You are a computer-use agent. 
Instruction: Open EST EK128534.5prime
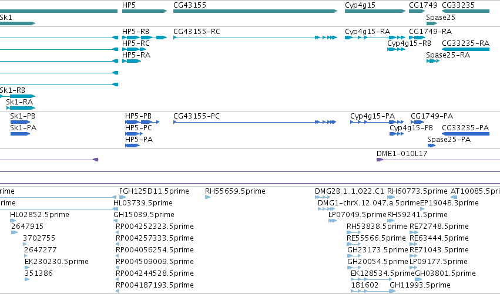[371, 279]
